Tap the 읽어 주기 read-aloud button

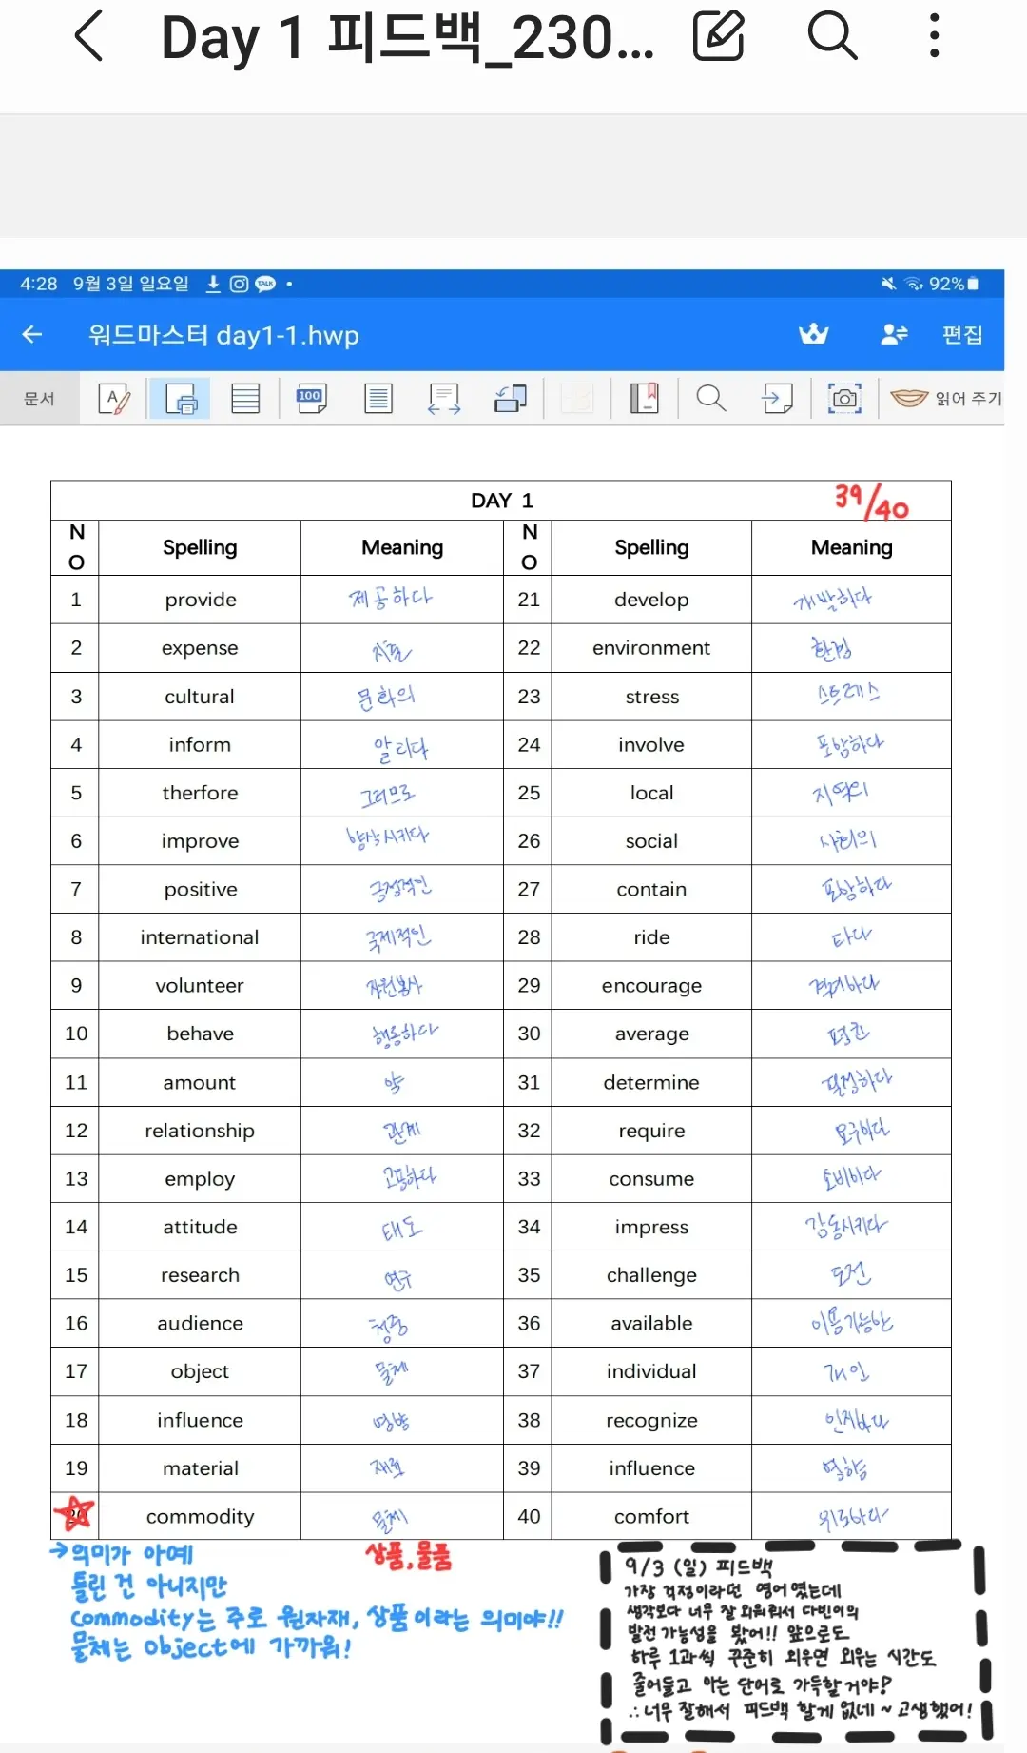point(946,399)
